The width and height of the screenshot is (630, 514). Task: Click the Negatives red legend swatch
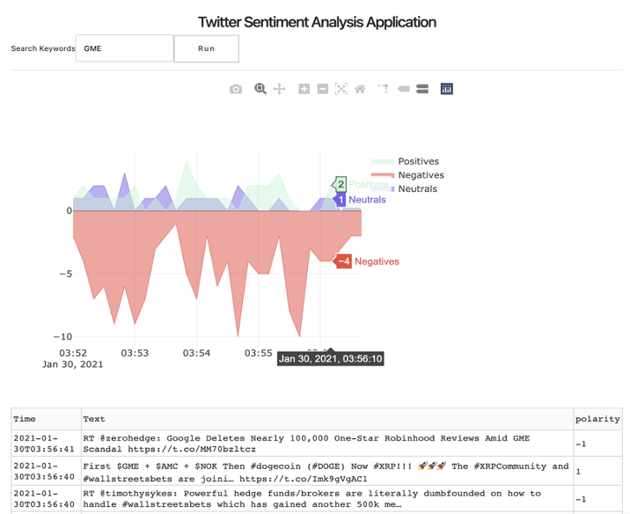click(383, 175)
